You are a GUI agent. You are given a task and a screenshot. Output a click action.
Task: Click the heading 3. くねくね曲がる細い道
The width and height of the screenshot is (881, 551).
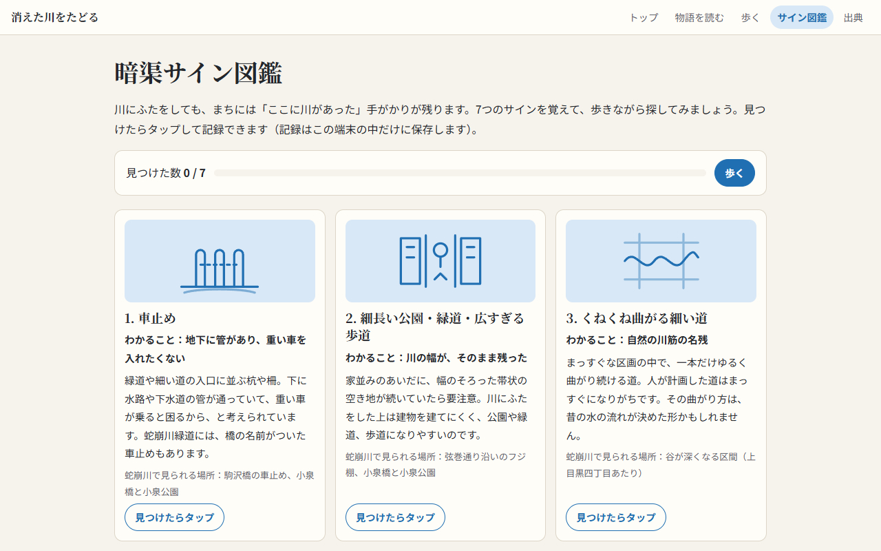637,318
